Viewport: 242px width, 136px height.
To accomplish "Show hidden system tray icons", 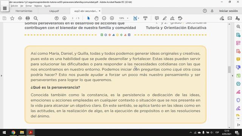I will coord(191,133).
